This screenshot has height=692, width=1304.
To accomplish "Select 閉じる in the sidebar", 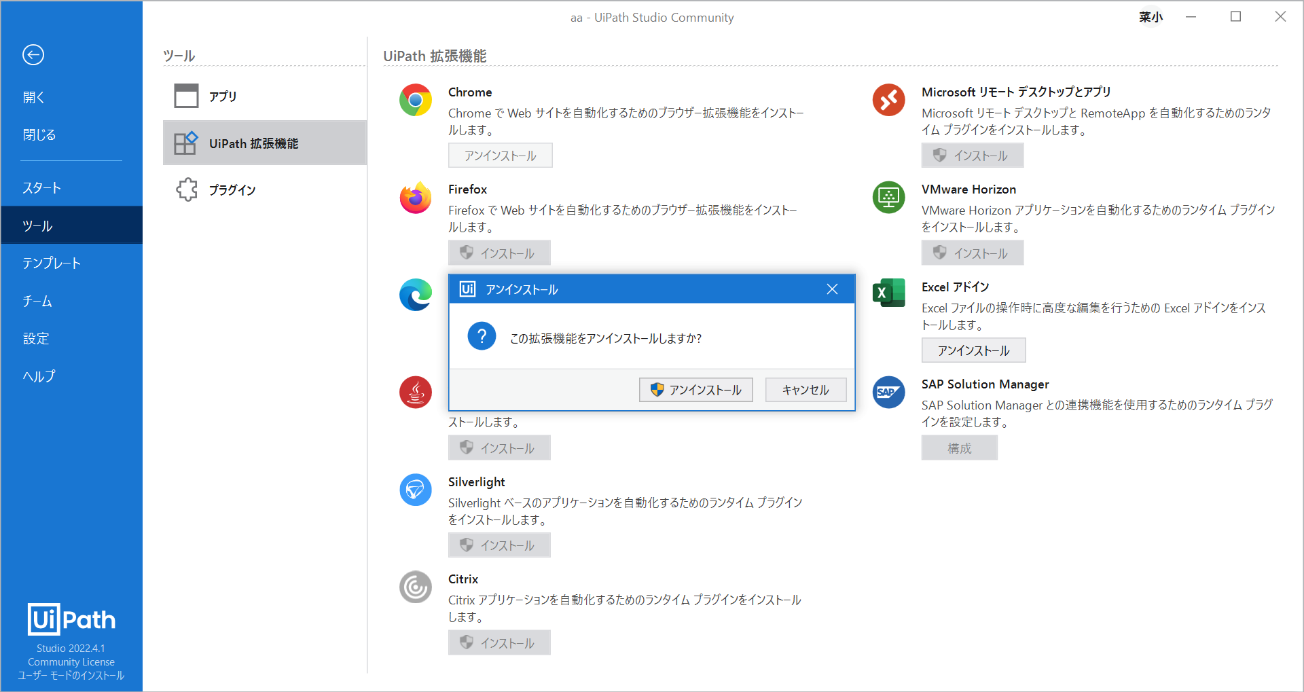I will (71, 134).
